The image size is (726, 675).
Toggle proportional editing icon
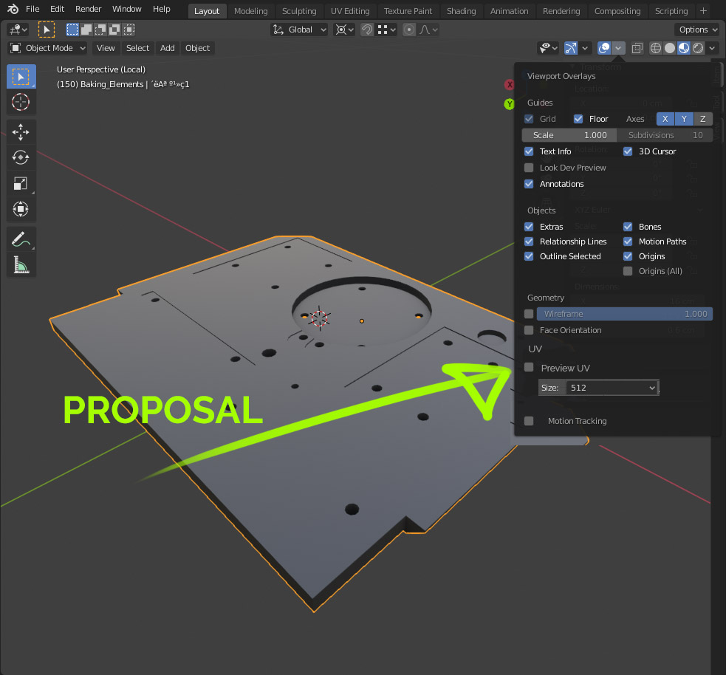[409, 30]
